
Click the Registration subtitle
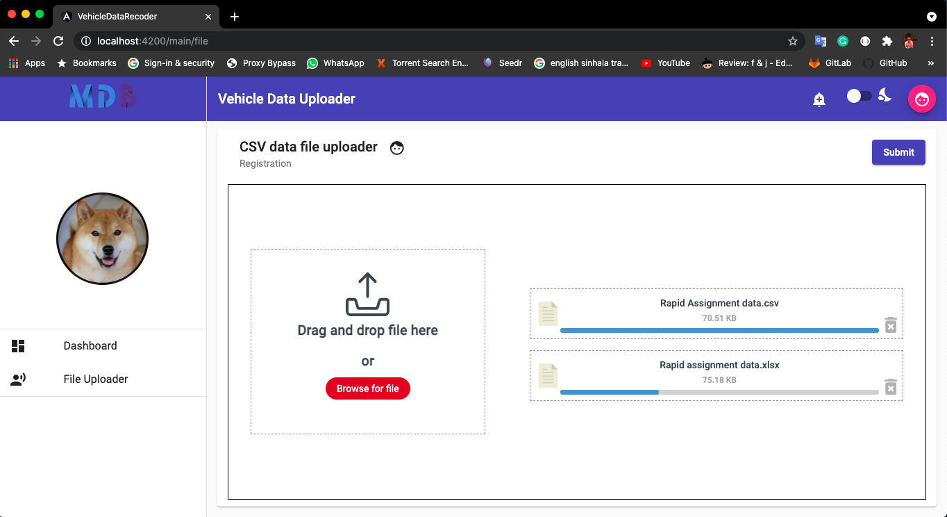pyautogui.click(x=265, y=164)
